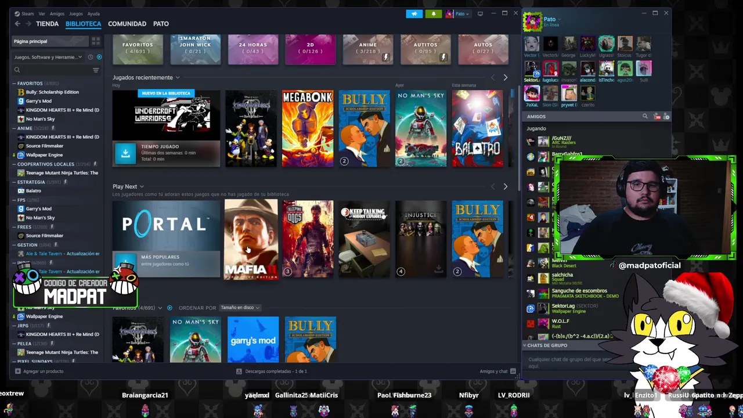Collapse the ESTRATEGIA sidebar category
This screenshot has height=418, width=743.
pyautogui.click(x=15, y=182)
